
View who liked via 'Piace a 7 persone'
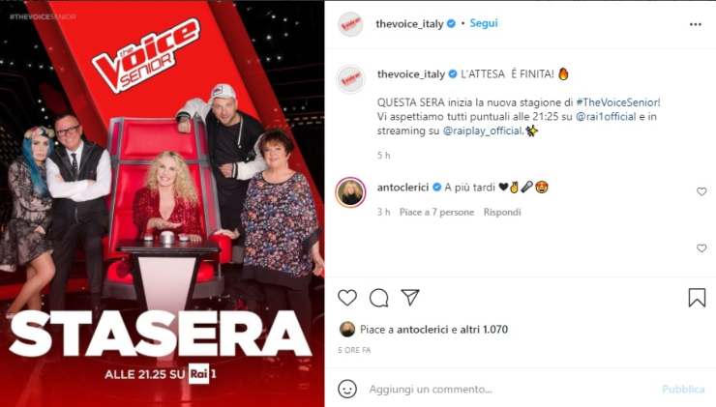tap(436, 212)
